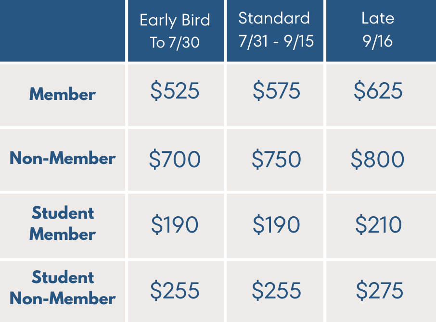Screen dimensions: 436x322
Task: Click the Student Member Standard $190 price
Action: 276,225
